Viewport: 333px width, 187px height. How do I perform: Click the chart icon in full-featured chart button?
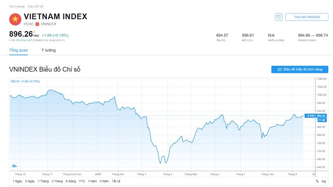point(279,70)
